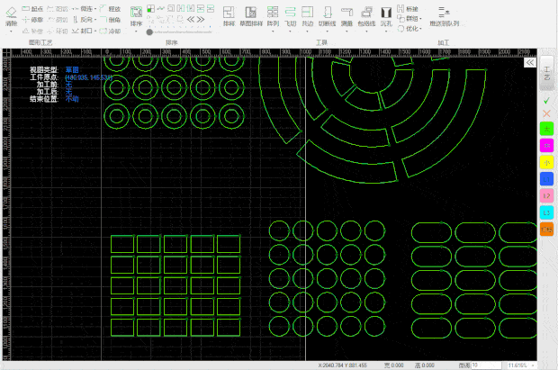Click the 测量 measure tool
The width and height of the screenshot is (558, 370).
click(x=346, y=16)
